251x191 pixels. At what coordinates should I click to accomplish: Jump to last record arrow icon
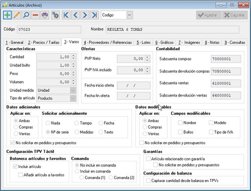point(94,15)
